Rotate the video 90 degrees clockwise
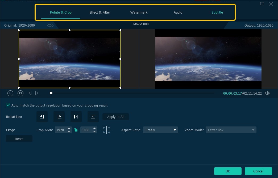This screenshot has width=278, height=178. (59, 117)
